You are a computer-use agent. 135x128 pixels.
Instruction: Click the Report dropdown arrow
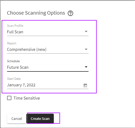[86, 49]
